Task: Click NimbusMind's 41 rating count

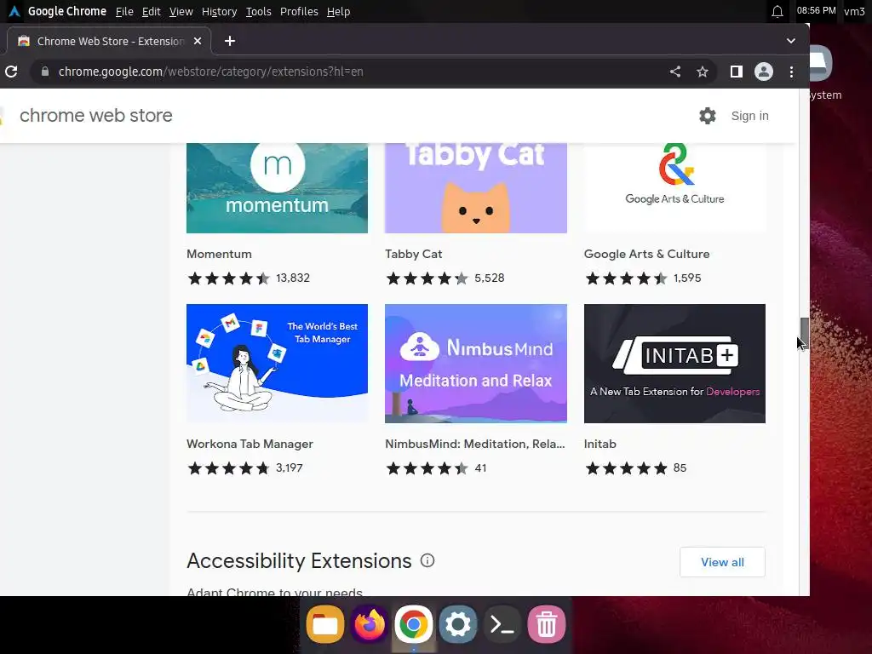Action: click(480, 468)
